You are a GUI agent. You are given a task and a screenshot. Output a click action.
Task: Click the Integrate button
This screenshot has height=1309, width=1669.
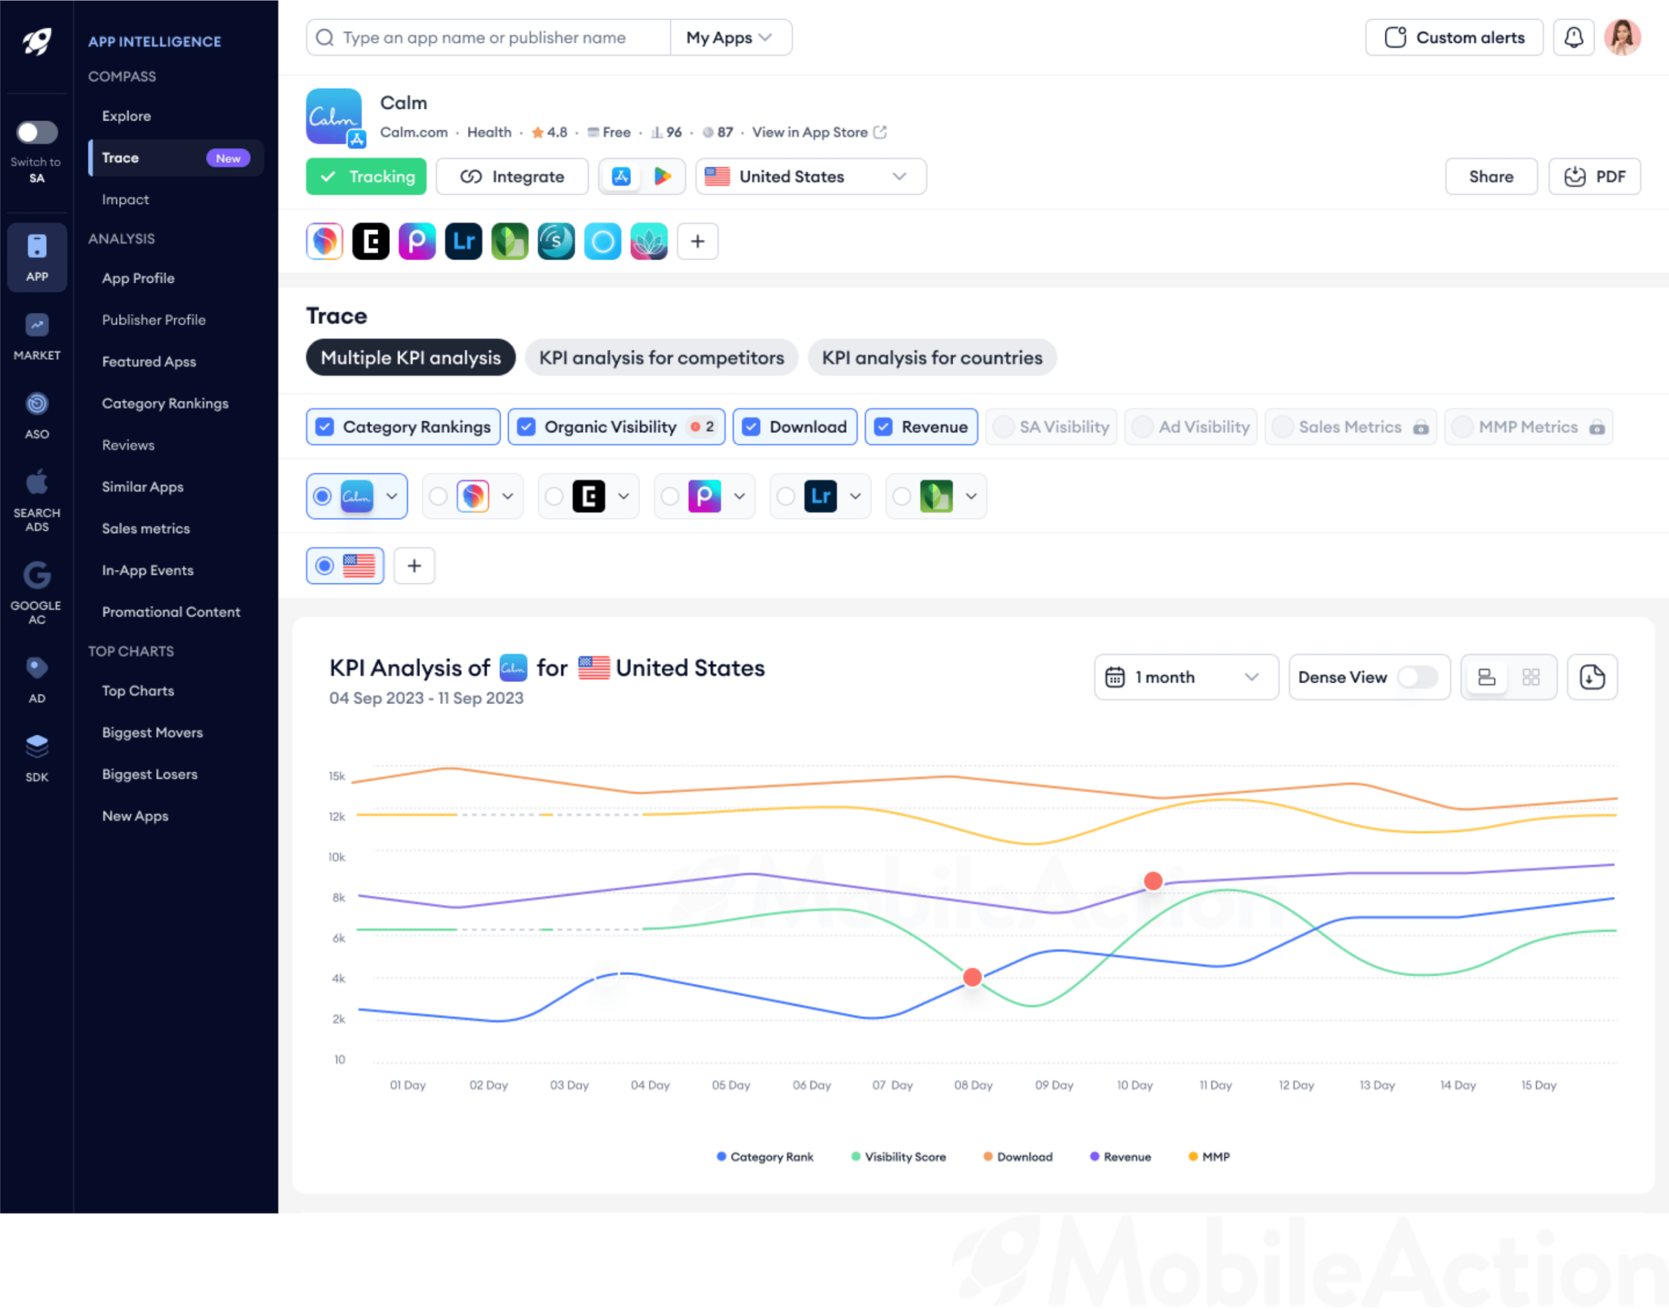click(x=512, y=177)
